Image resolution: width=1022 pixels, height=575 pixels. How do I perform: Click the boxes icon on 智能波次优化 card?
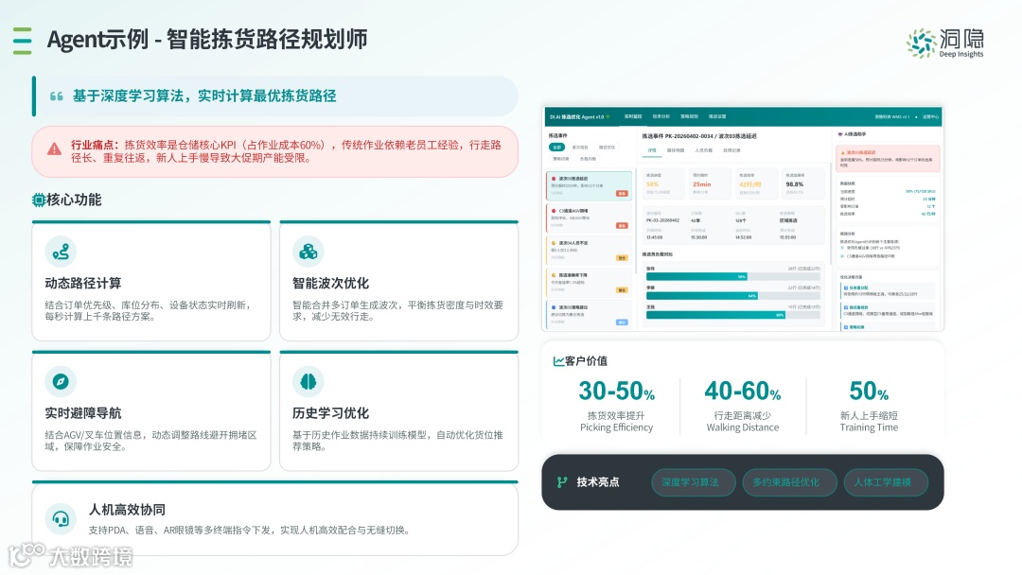308,252
